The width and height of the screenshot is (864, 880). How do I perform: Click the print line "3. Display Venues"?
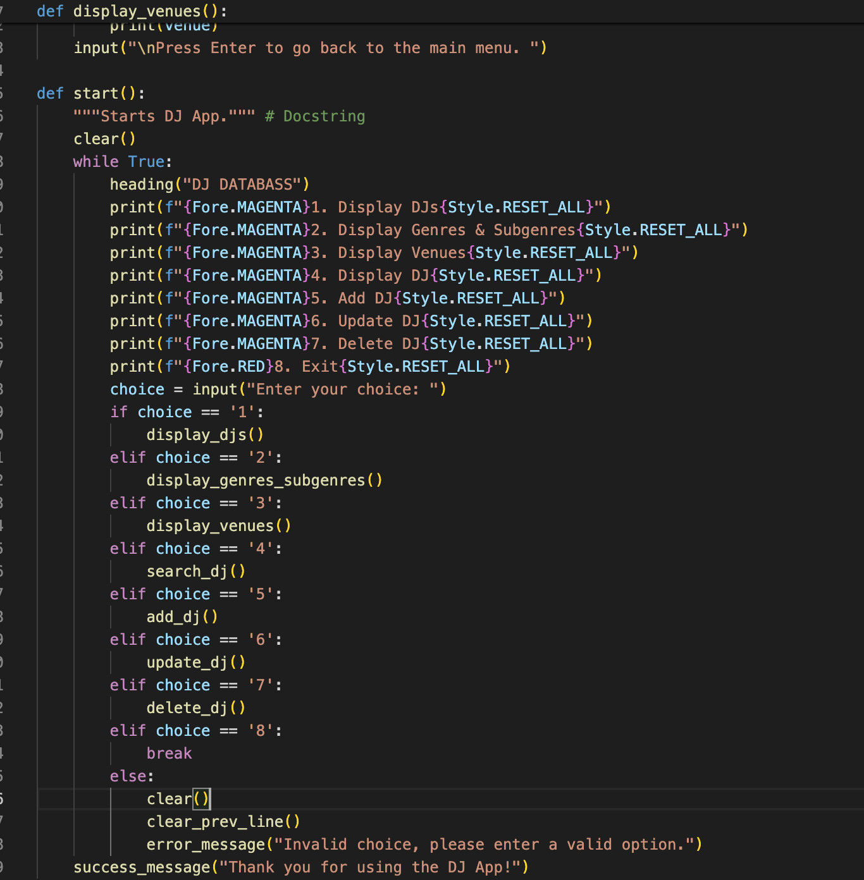pos(374,253)
